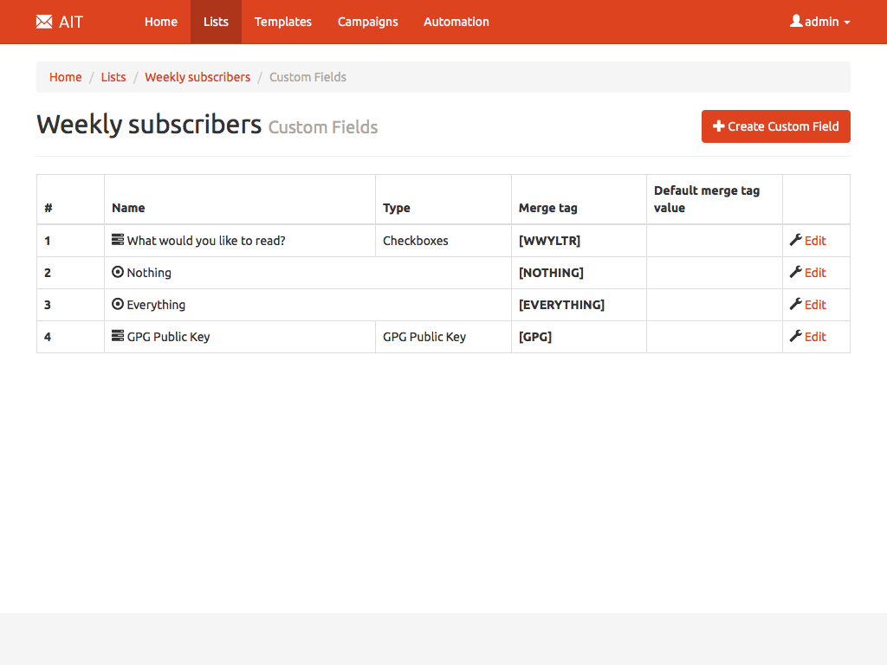This screenshot has height=665, width=887.
Task: Click the admin user silhouette icon
Action: (796, 22)
